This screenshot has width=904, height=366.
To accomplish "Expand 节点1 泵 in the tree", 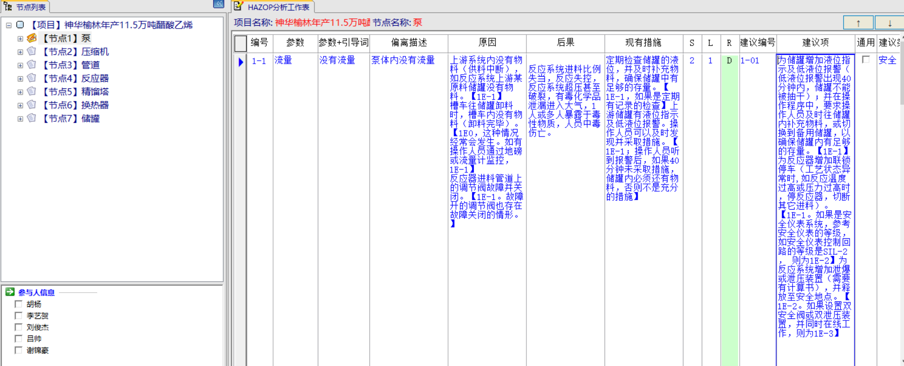I will pyautogui.click(x=20, y=39).
